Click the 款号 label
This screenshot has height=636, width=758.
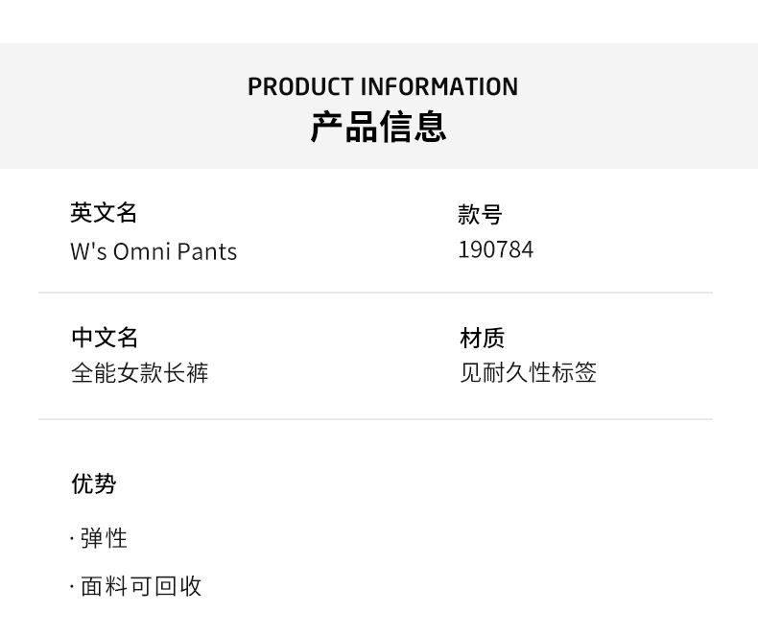(x=480, y=215)
